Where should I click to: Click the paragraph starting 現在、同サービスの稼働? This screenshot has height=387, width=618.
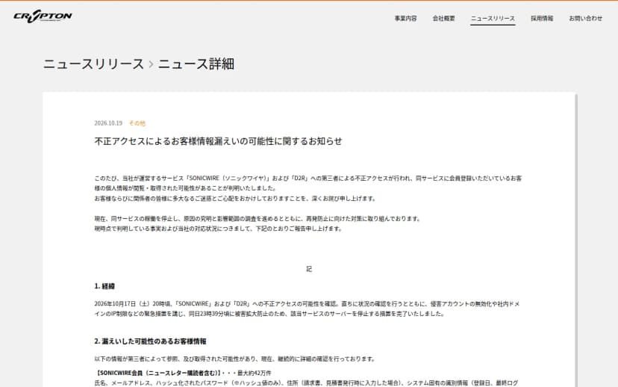pos(257,219)
